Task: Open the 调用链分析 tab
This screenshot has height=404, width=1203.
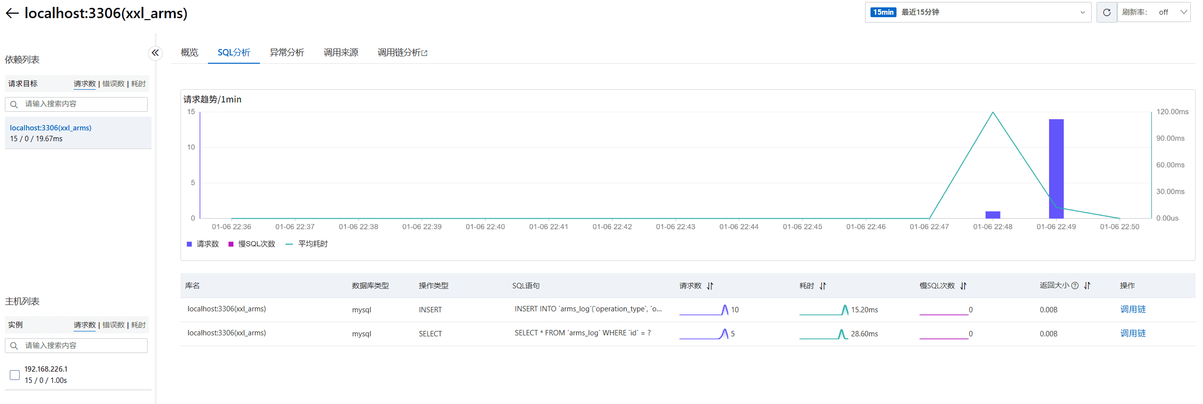Action: pyautogui.click(x=399, y=52)
